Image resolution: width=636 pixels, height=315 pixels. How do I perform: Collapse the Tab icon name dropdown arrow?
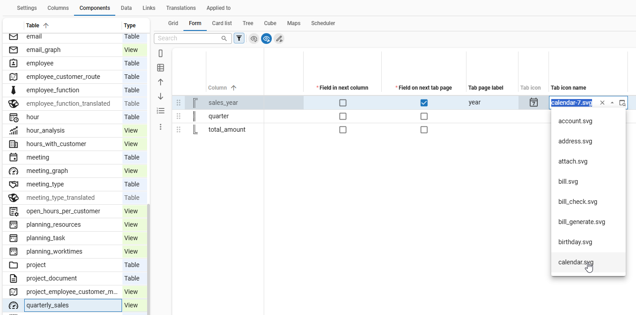tap(612, 103)
